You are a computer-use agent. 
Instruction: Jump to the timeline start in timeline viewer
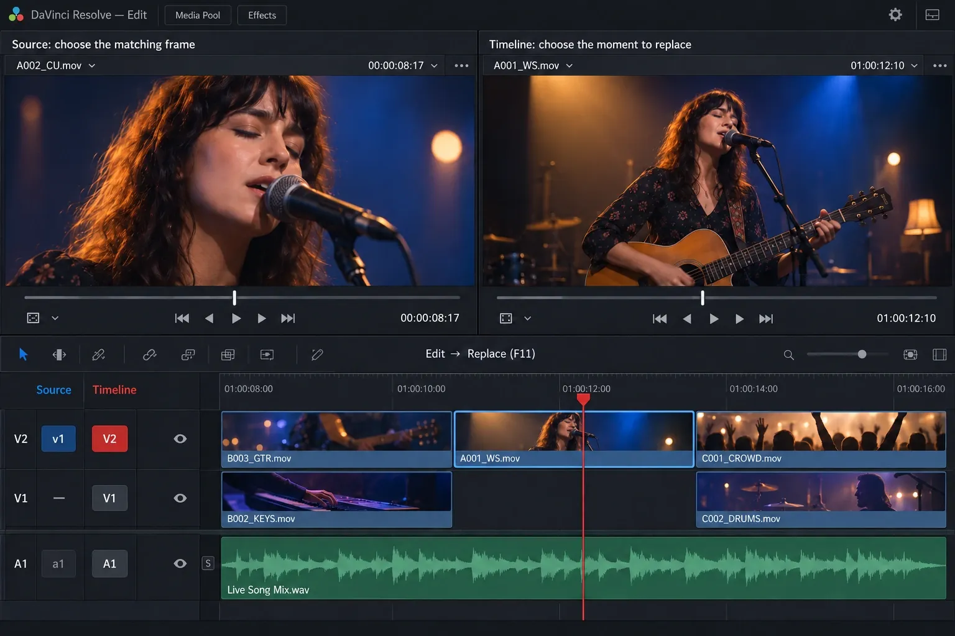point(660,319)
